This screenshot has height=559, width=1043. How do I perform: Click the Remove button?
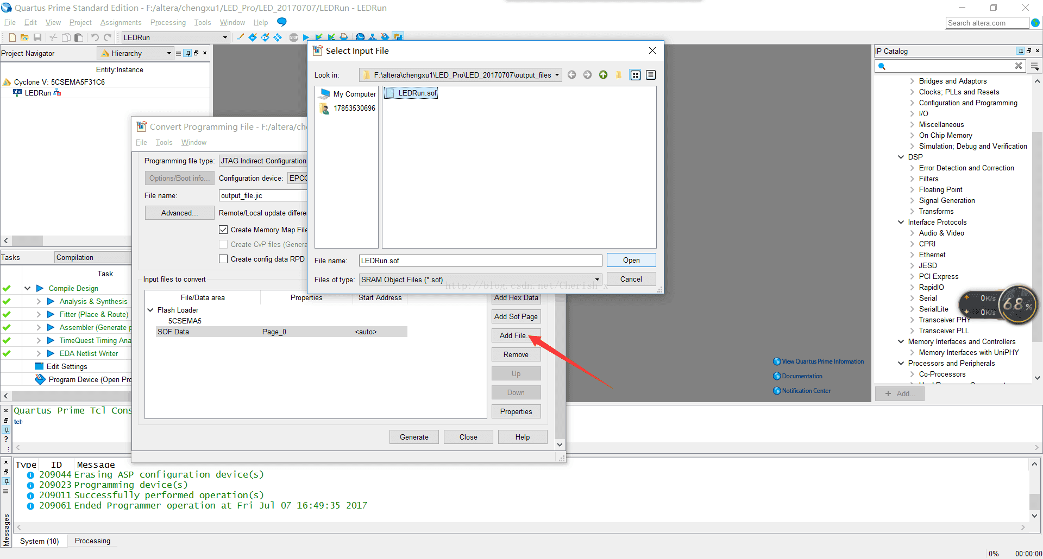click(516, 355)
